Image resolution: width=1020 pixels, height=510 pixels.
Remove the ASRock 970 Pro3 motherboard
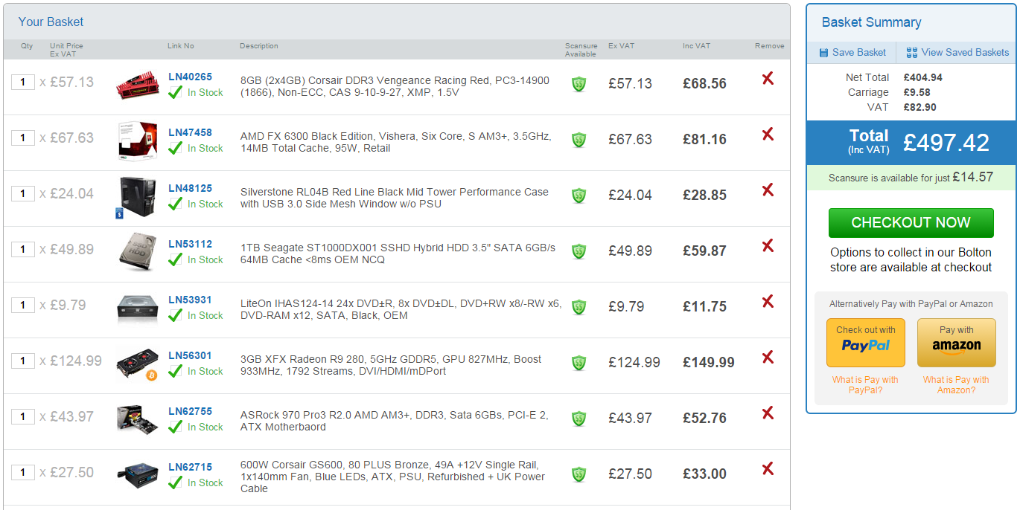pyautogui.click(x=768, y=413)
